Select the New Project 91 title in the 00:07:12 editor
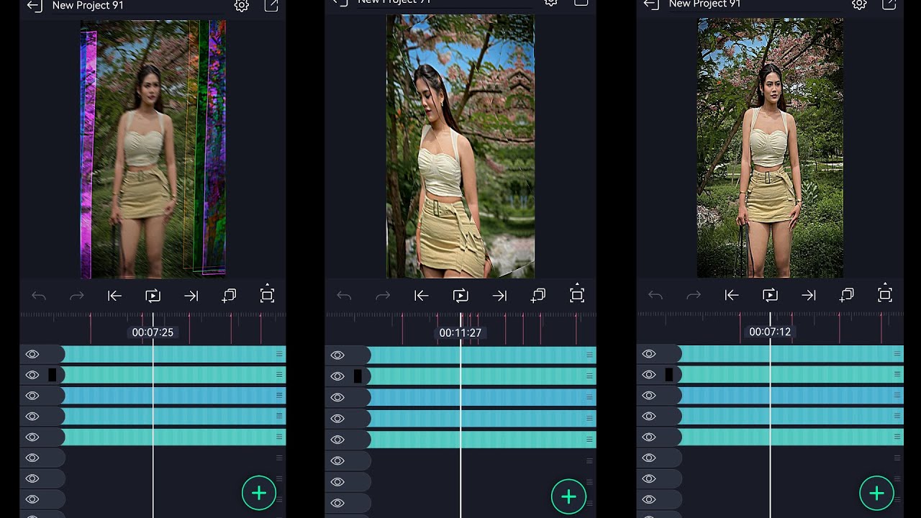The height and width of the screenshot is (518, 921). pos(704,4)
